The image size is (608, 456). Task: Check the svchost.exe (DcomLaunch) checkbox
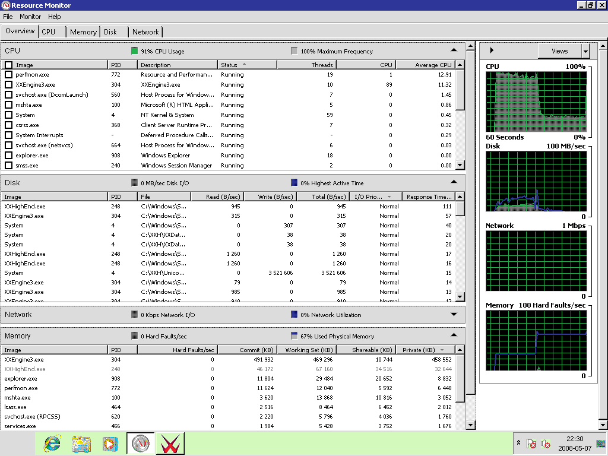[x=8, y=94]
